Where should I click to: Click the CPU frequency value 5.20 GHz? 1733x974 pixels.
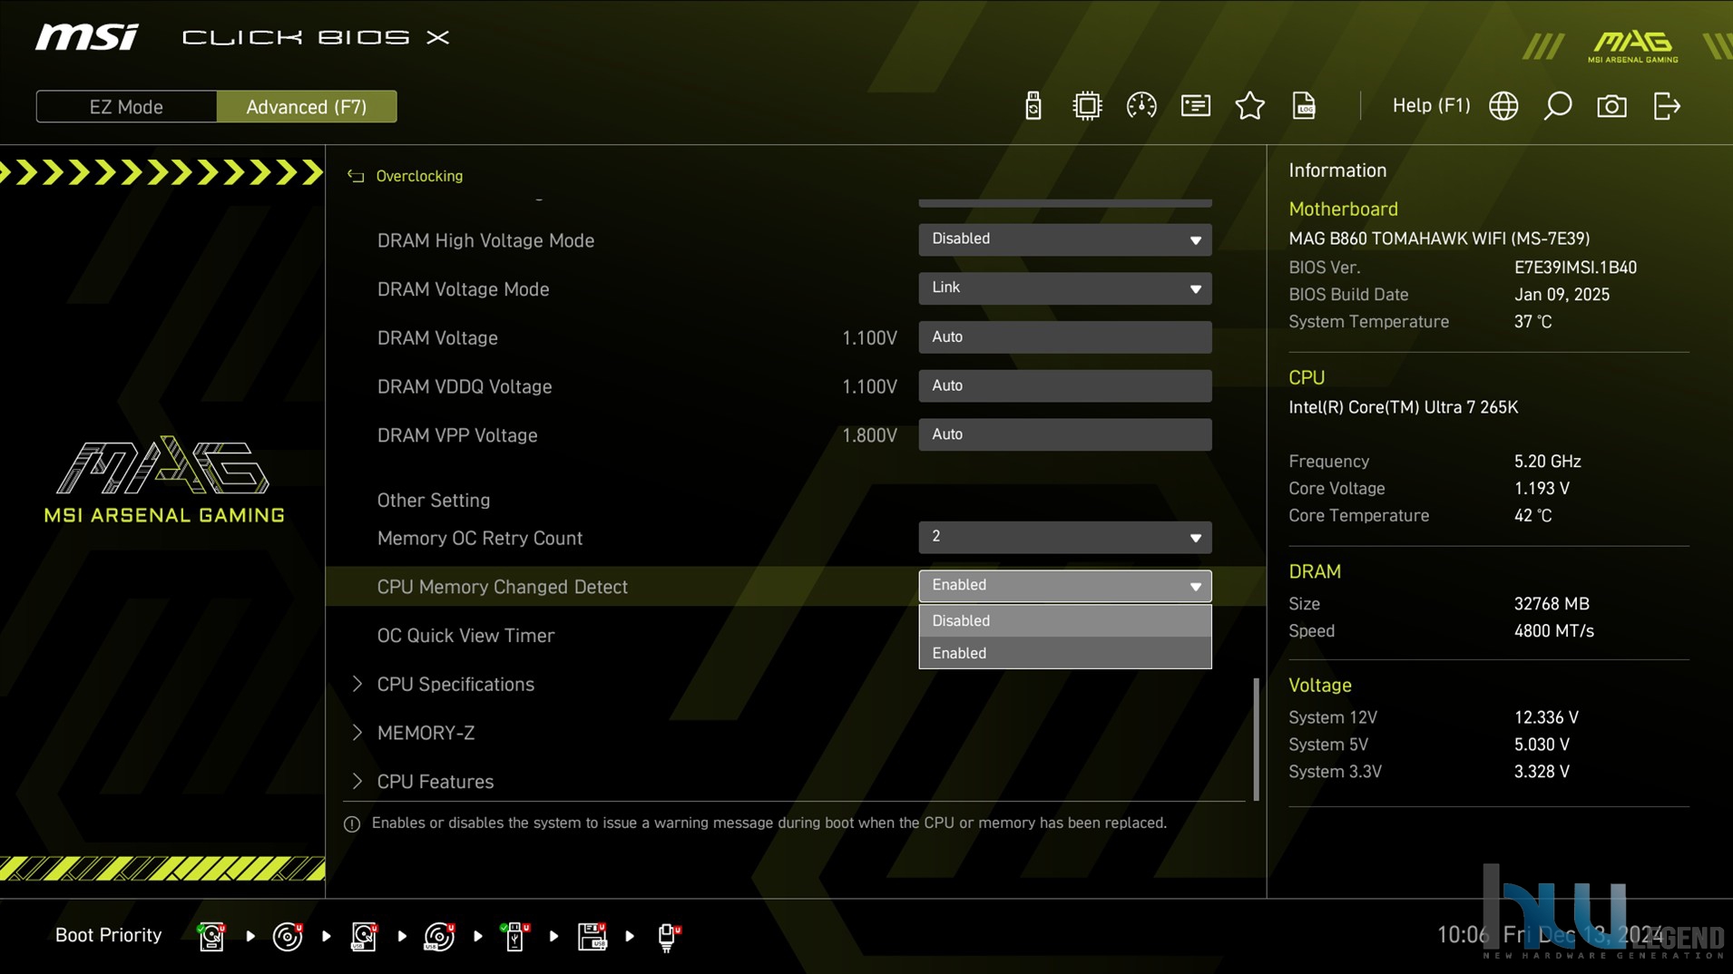[x=1547, y=461]
